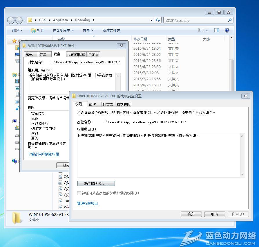This screenshot has width=259, height=247.
Task: Click the refresh icon beside address bar
Action: point(158,20)
